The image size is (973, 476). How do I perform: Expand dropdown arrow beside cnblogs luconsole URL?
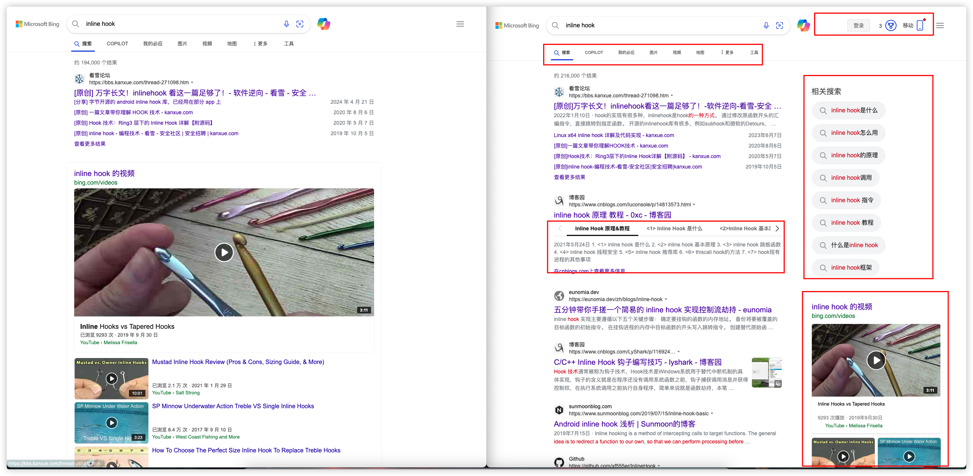coord(694,204)
